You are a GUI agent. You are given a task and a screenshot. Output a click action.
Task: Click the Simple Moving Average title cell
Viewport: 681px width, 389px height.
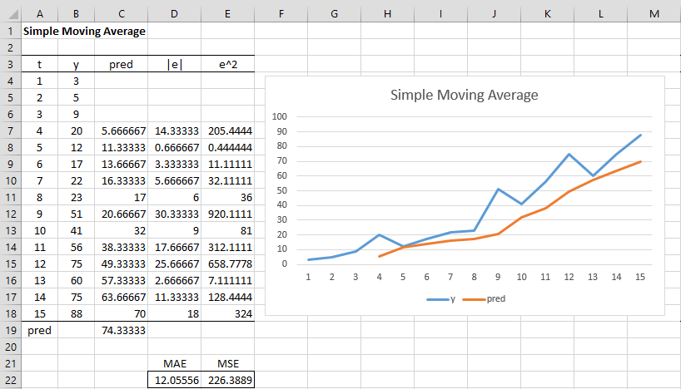click(84, 32)
